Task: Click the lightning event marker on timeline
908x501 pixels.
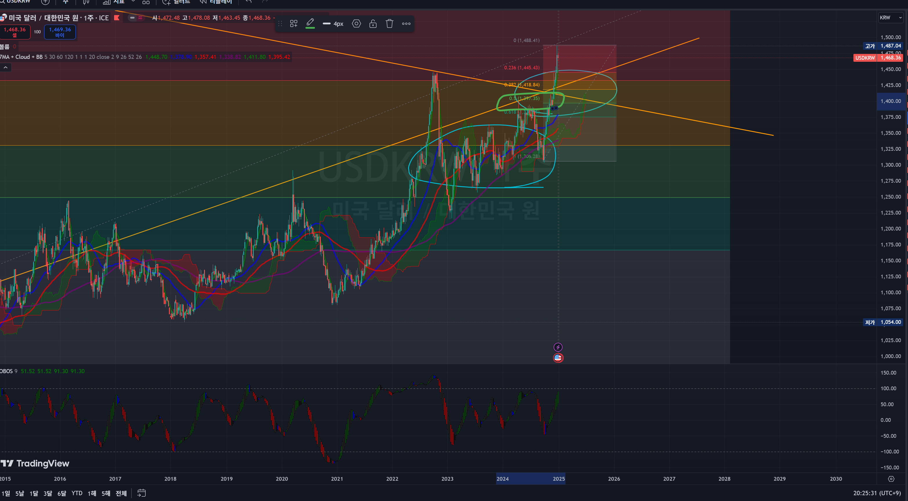Action: pos(558,347)
